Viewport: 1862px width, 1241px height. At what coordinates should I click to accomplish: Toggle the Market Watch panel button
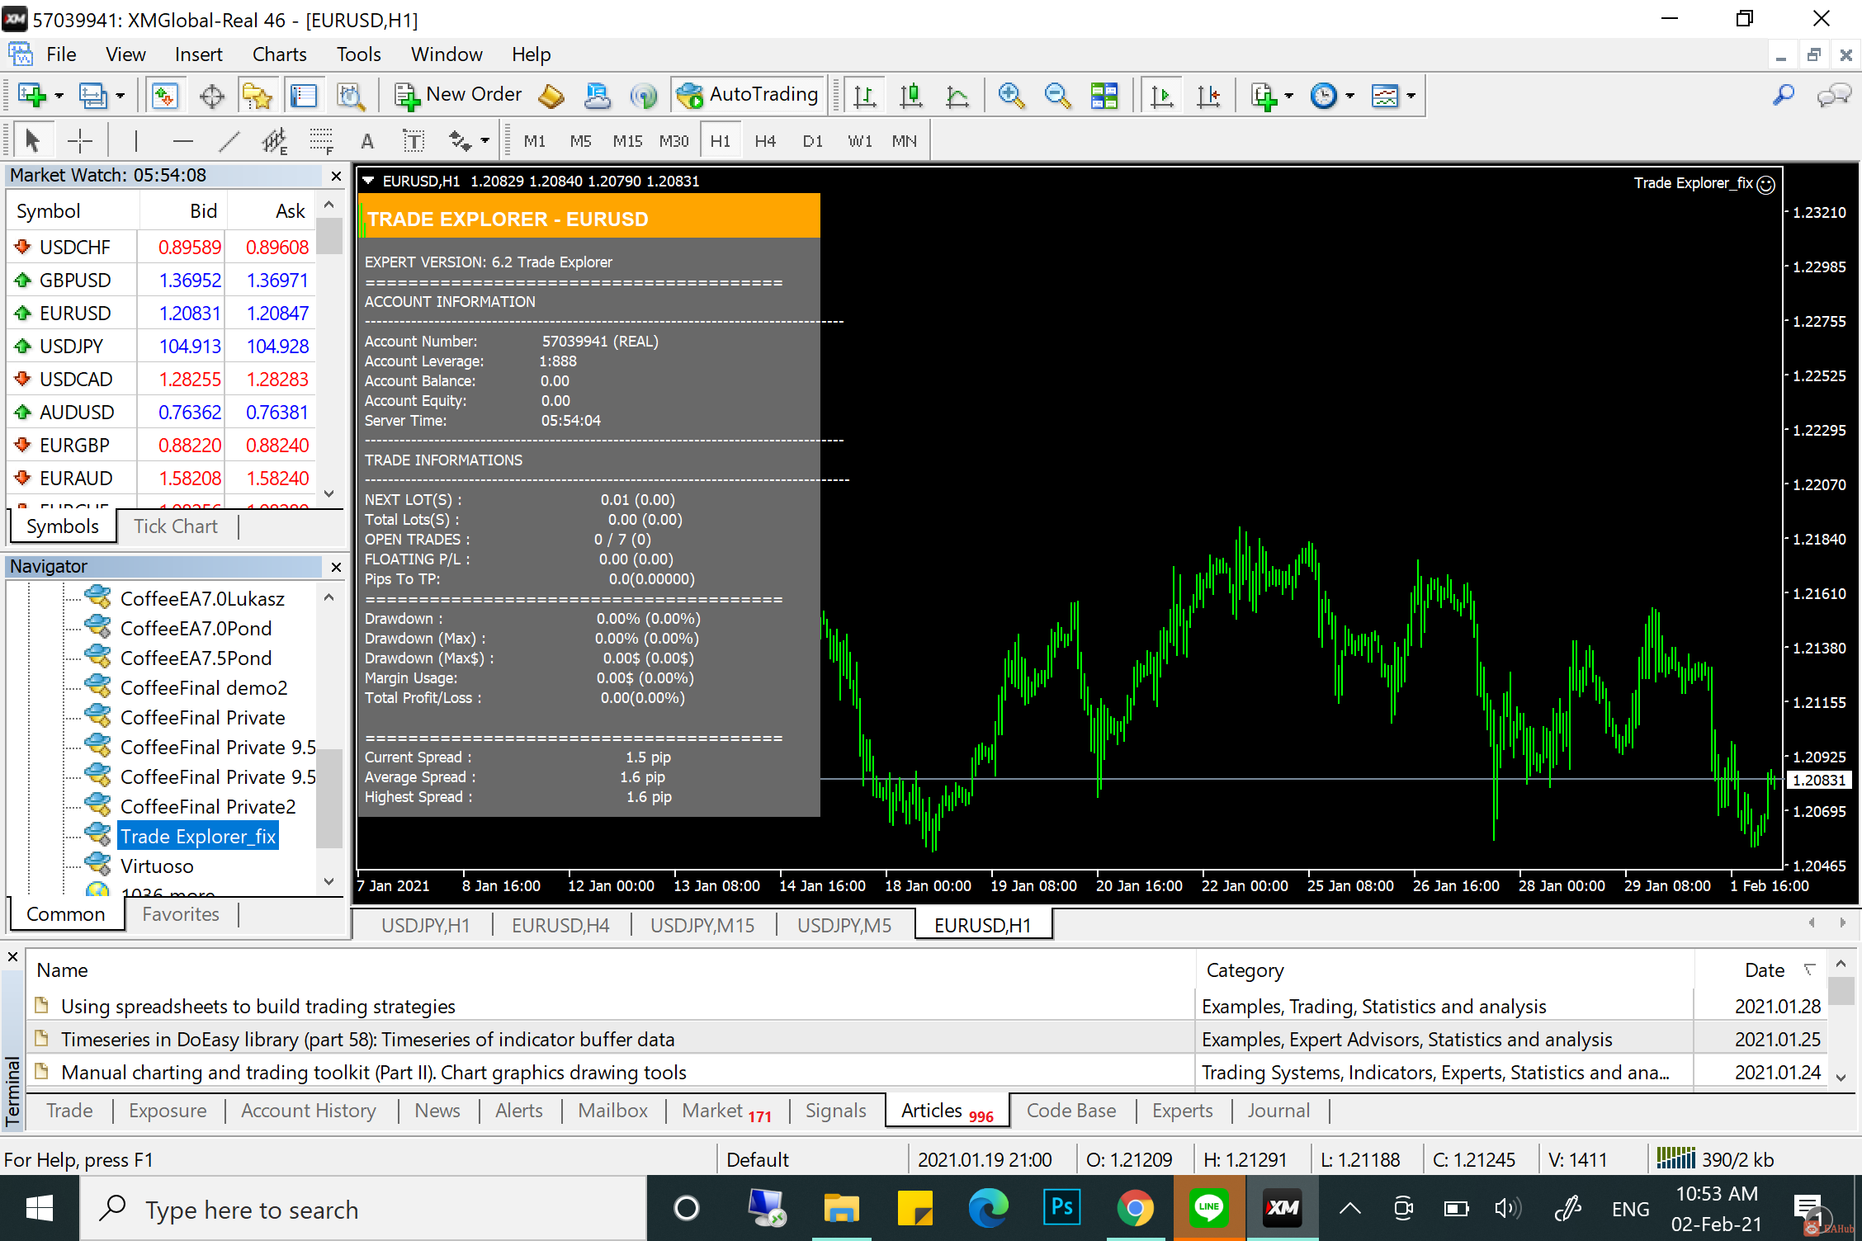pyautogui.click(x=165, y=96)
